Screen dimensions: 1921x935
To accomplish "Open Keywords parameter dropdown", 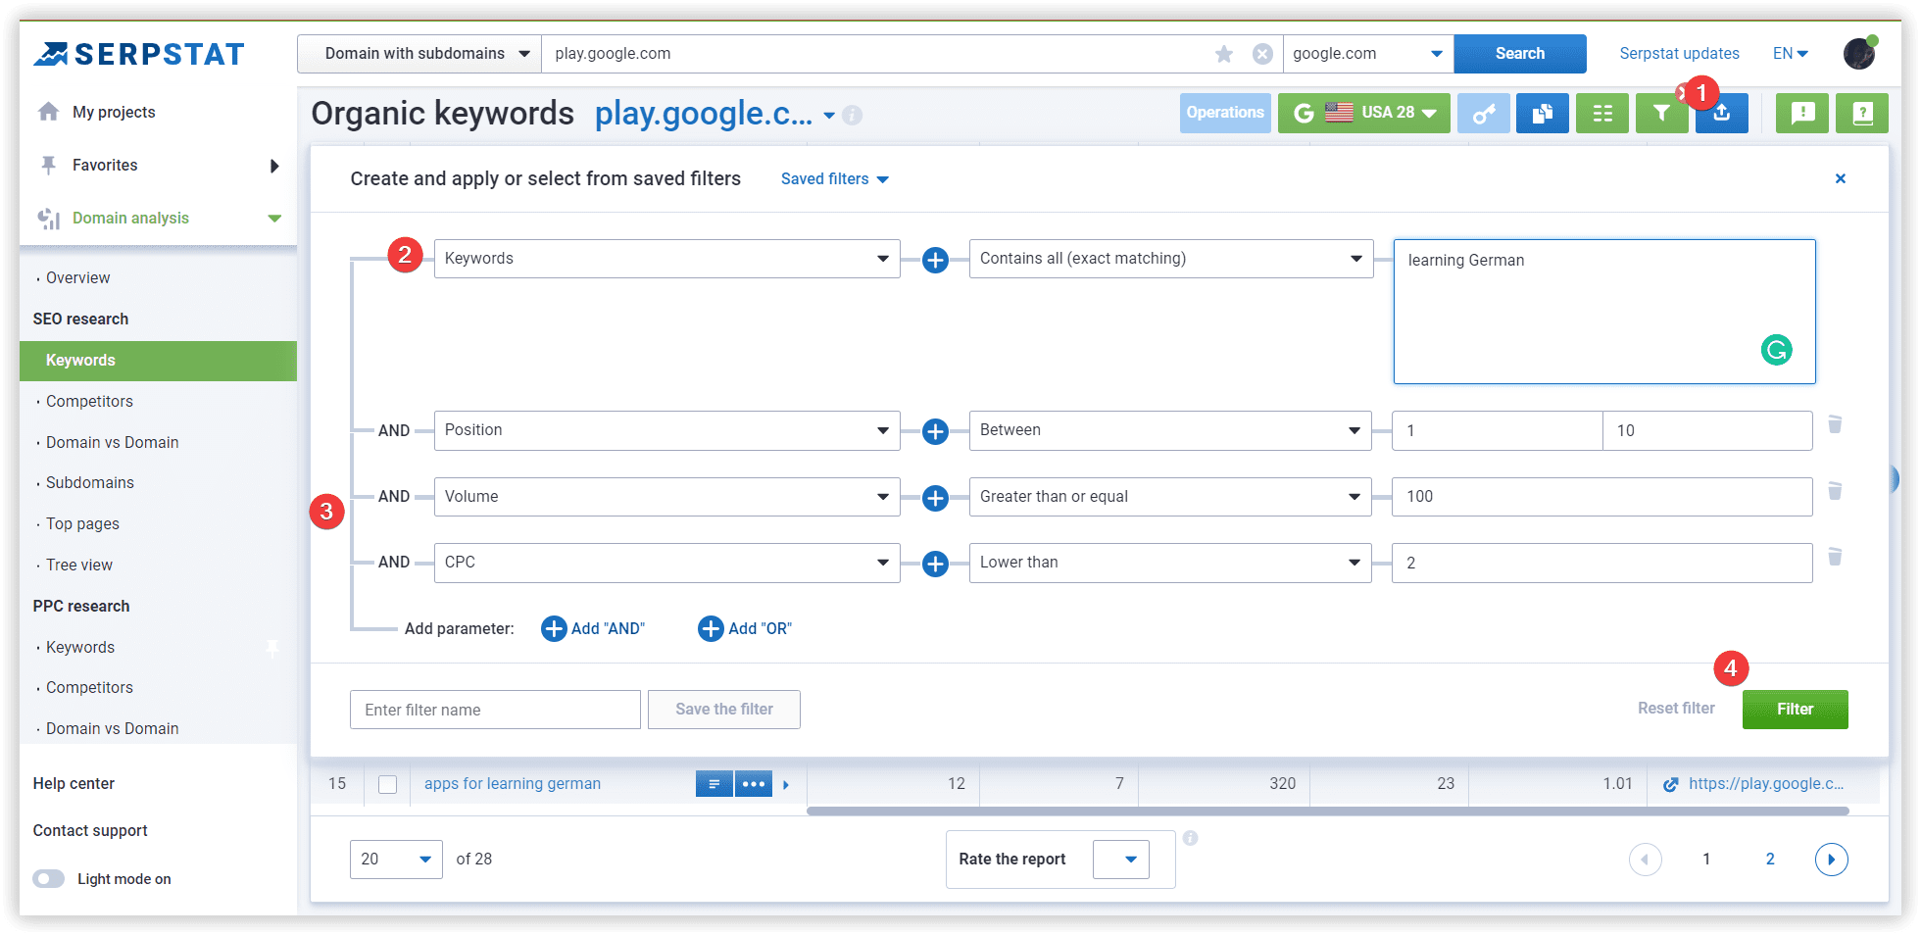I will pos(667,259).
